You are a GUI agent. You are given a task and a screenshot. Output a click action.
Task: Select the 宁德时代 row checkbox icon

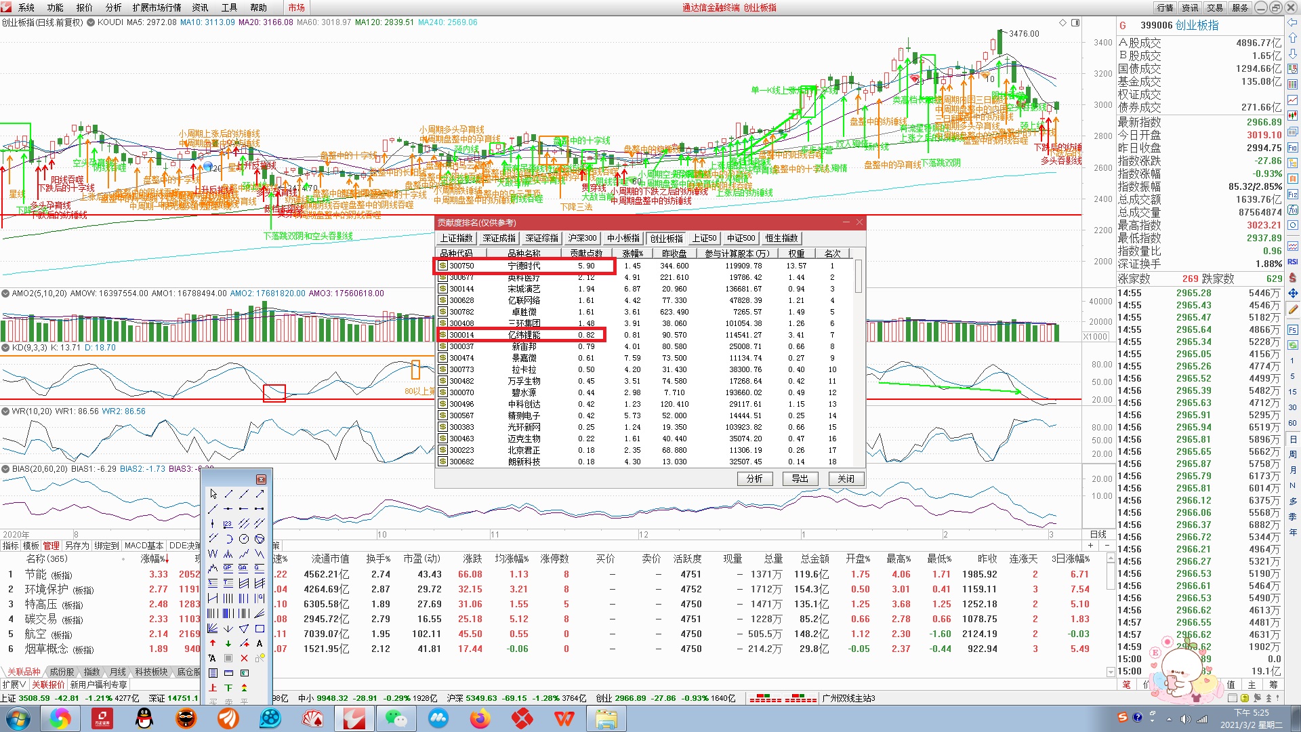tap(442, 266)
